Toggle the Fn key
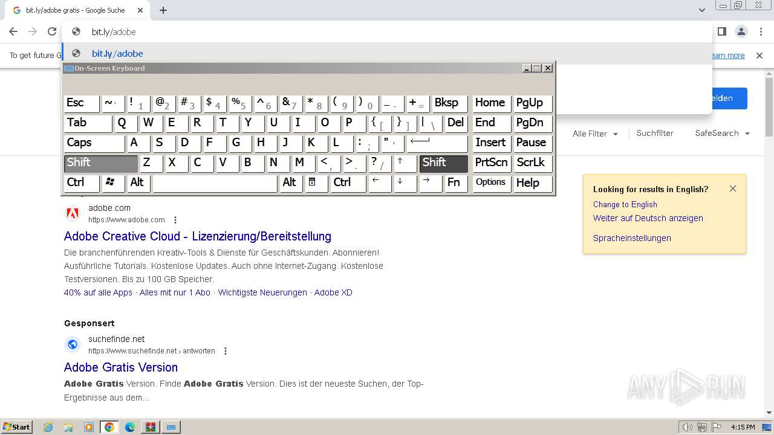 pyautogui.click(x=456, y=182)
